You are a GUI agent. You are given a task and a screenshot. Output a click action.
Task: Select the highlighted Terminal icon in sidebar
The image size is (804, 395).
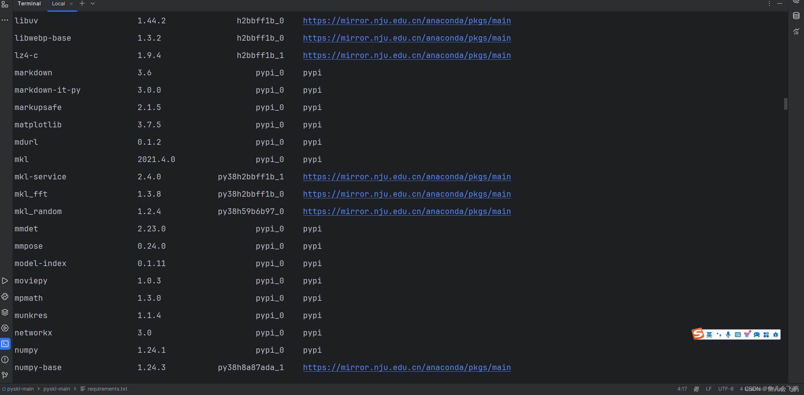pyautogui.click(x=5, y=344)
